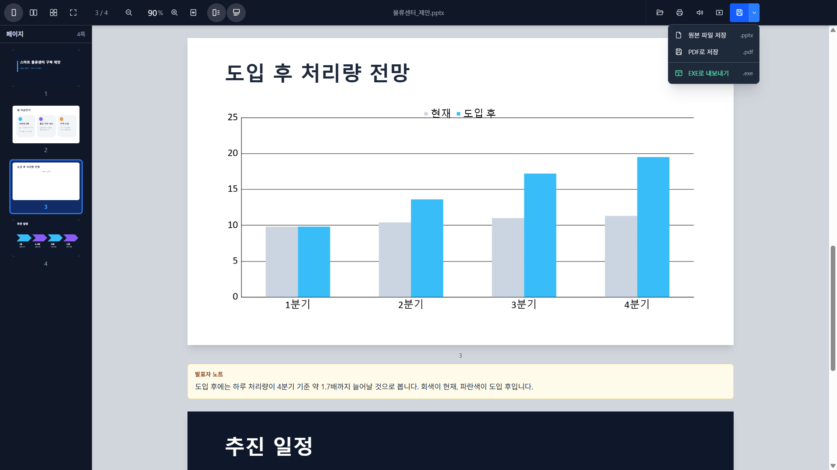Click the vertical scrollbar thumb

coord(833,308)
